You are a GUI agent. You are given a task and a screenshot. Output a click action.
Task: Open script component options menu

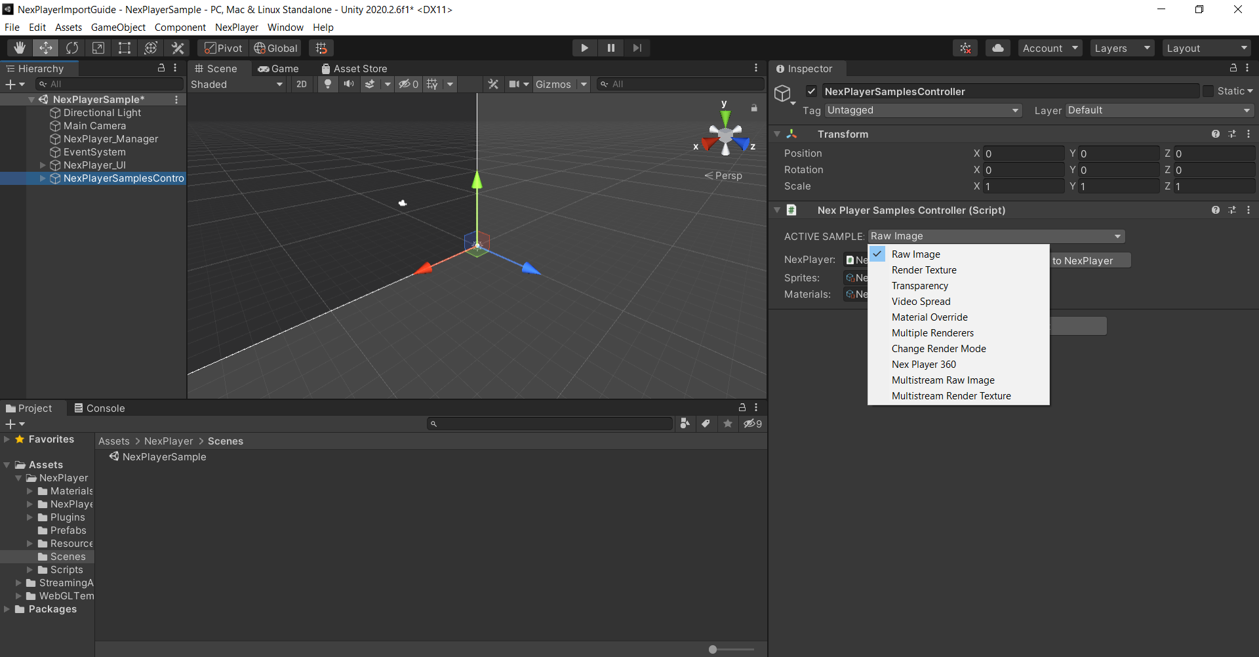click(x=1249, y=210)
